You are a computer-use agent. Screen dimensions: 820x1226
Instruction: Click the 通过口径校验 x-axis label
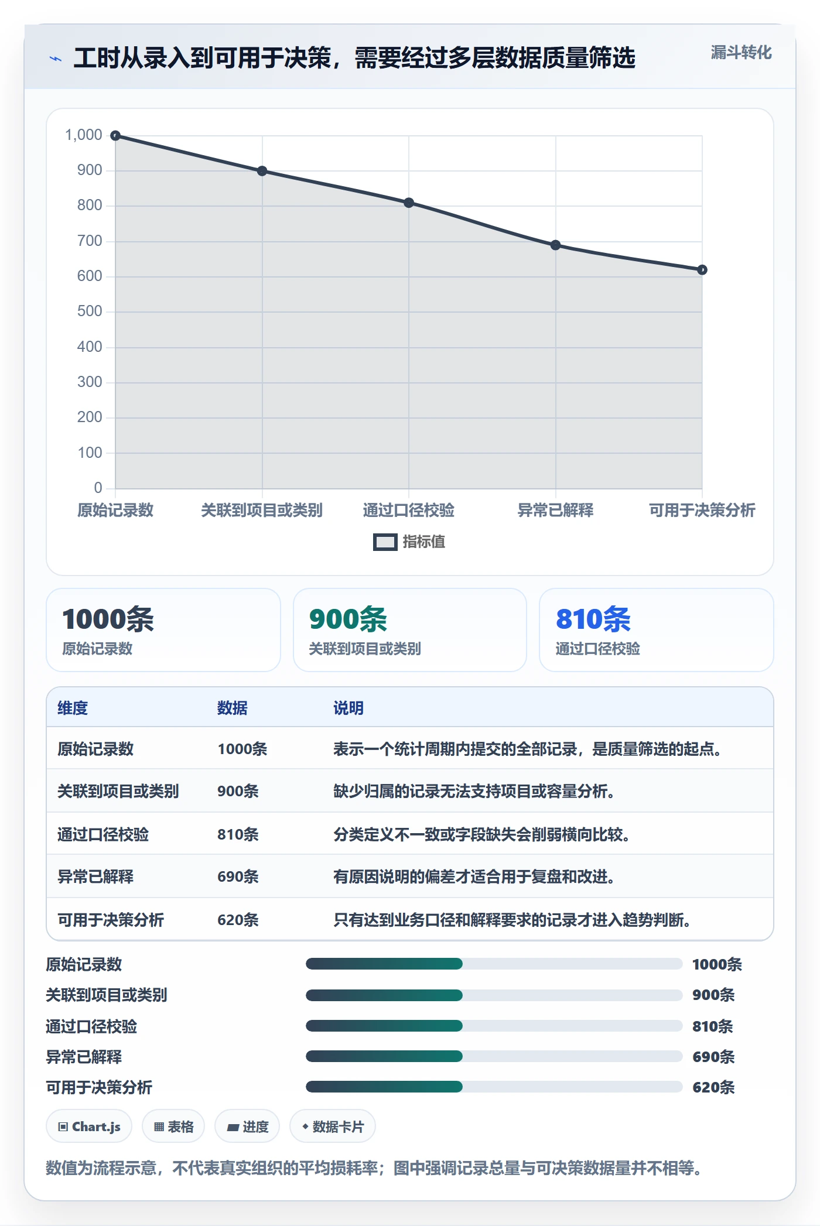[x=409, y=510]
